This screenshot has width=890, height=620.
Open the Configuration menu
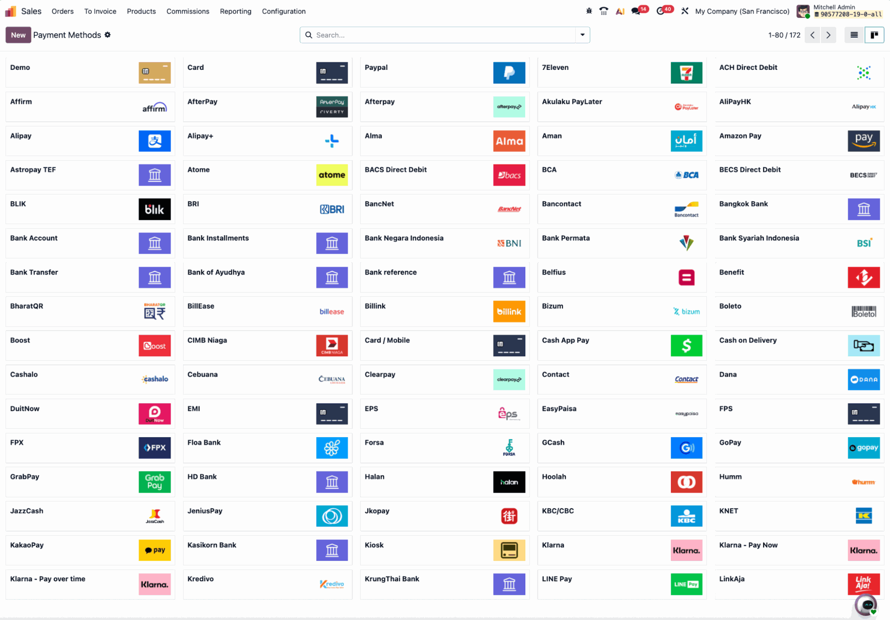(x=283, y=11)
